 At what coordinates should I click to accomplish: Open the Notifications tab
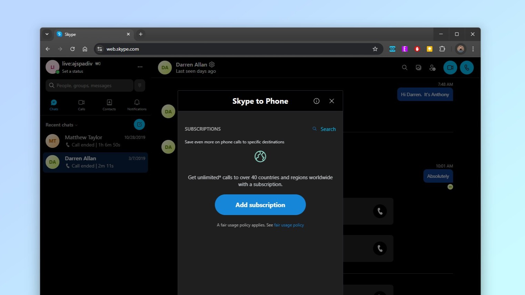click(137, 105)
